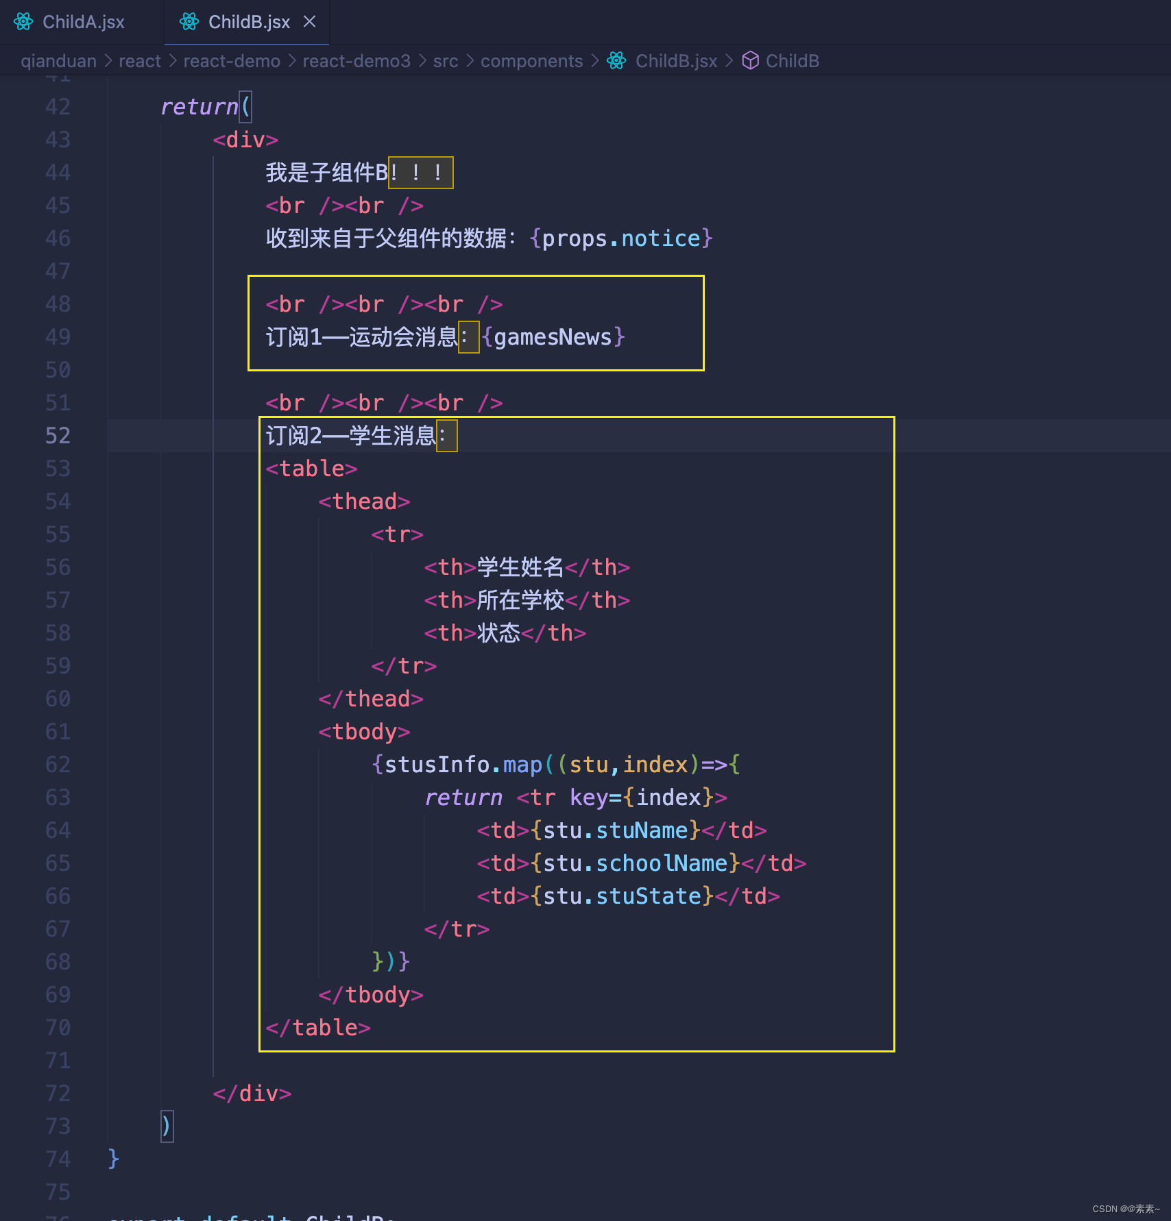This screenshot has height=1221, width=1171.
Task: Close the ChildB.jsx tab
Action: (310, 21)
